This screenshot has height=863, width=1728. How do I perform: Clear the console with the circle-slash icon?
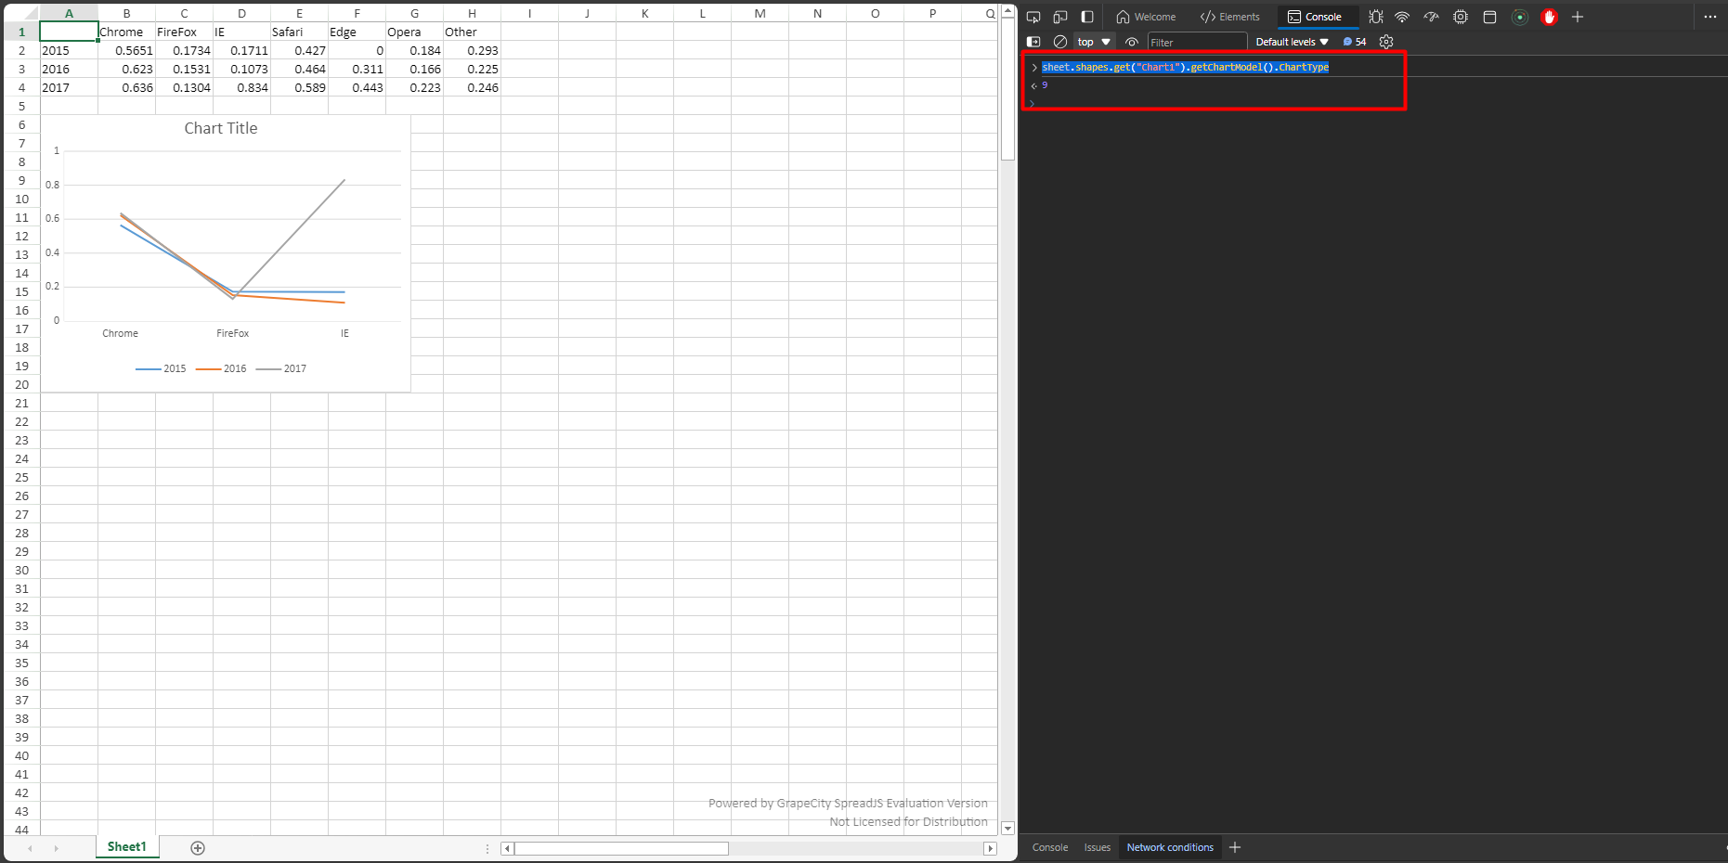click(x=1060, y=42)
